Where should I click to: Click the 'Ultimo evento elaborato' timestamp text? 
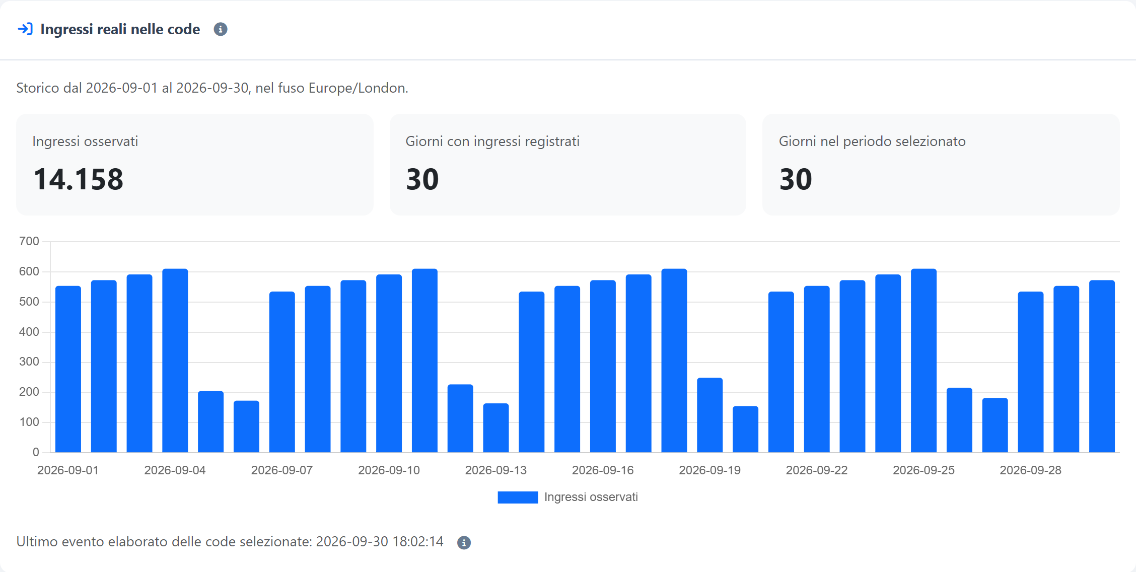(230, 542)
